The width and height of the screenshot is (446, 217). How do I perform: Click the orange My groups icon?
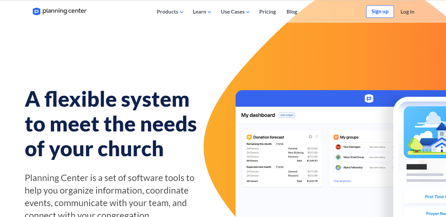[x=336, y=137]
